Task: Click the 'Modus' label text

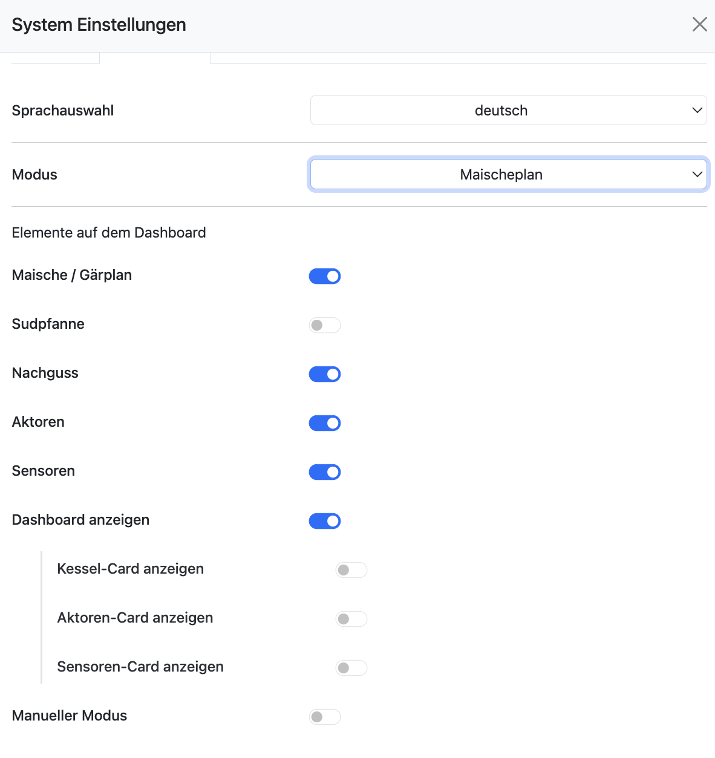Action: [34, 175]
